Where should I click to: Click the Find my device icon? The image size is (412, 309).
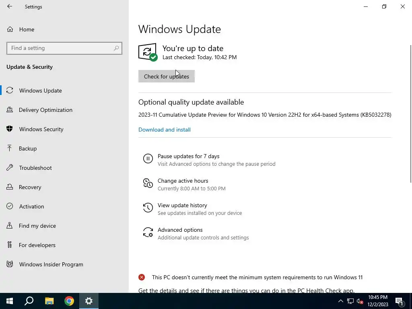point(10,225)
